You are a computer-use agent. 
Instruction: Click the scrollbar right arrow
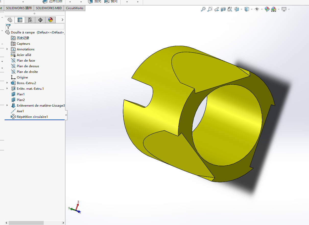click(x=63, y=223)
